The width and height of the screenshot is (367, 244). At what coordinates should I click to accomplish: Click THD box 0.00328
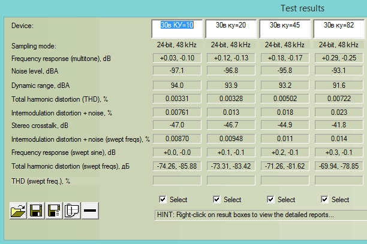[x=231, y=99]
